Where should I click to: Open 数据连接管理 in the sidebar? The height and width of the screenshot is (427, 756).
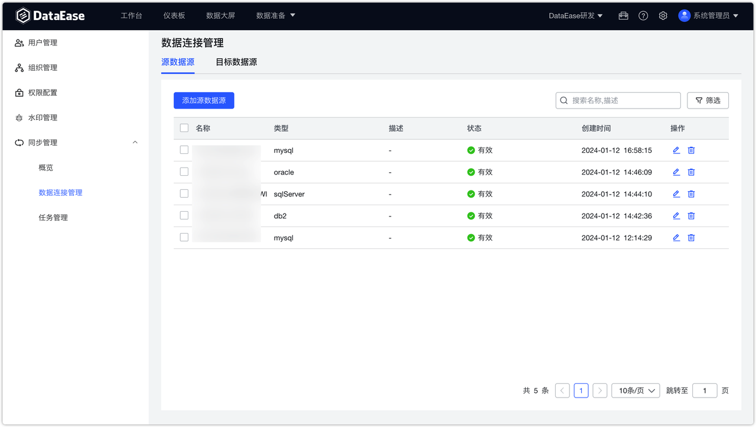click(x=61, y=193)
